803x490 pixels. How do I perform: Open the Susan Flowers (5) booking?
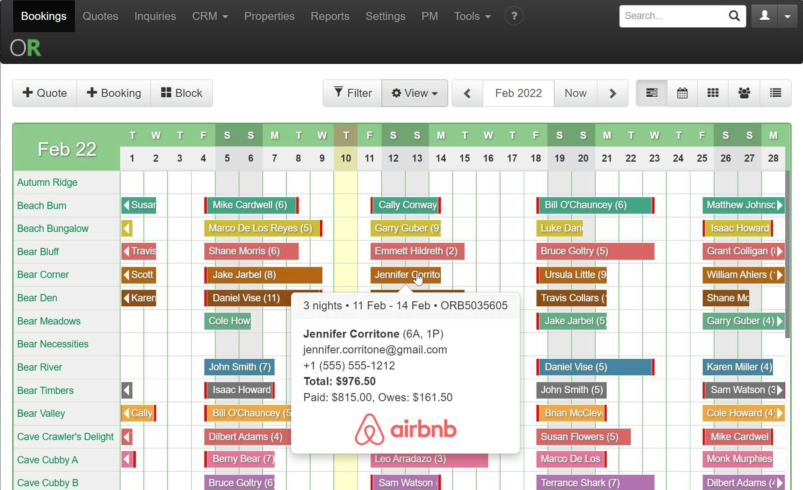click(583, 437)
